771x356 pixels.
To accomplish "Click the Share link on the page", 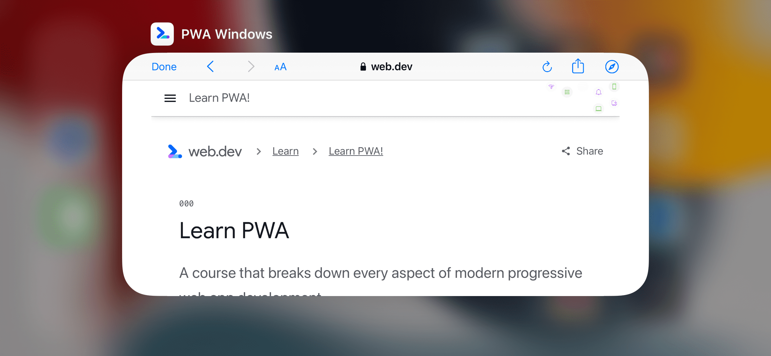I will point(582,151).
